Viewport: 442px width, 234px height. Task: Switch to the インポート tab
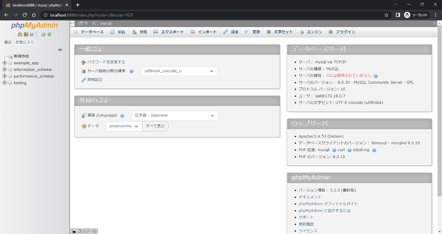pyautogui.click(x=203, y=32)
